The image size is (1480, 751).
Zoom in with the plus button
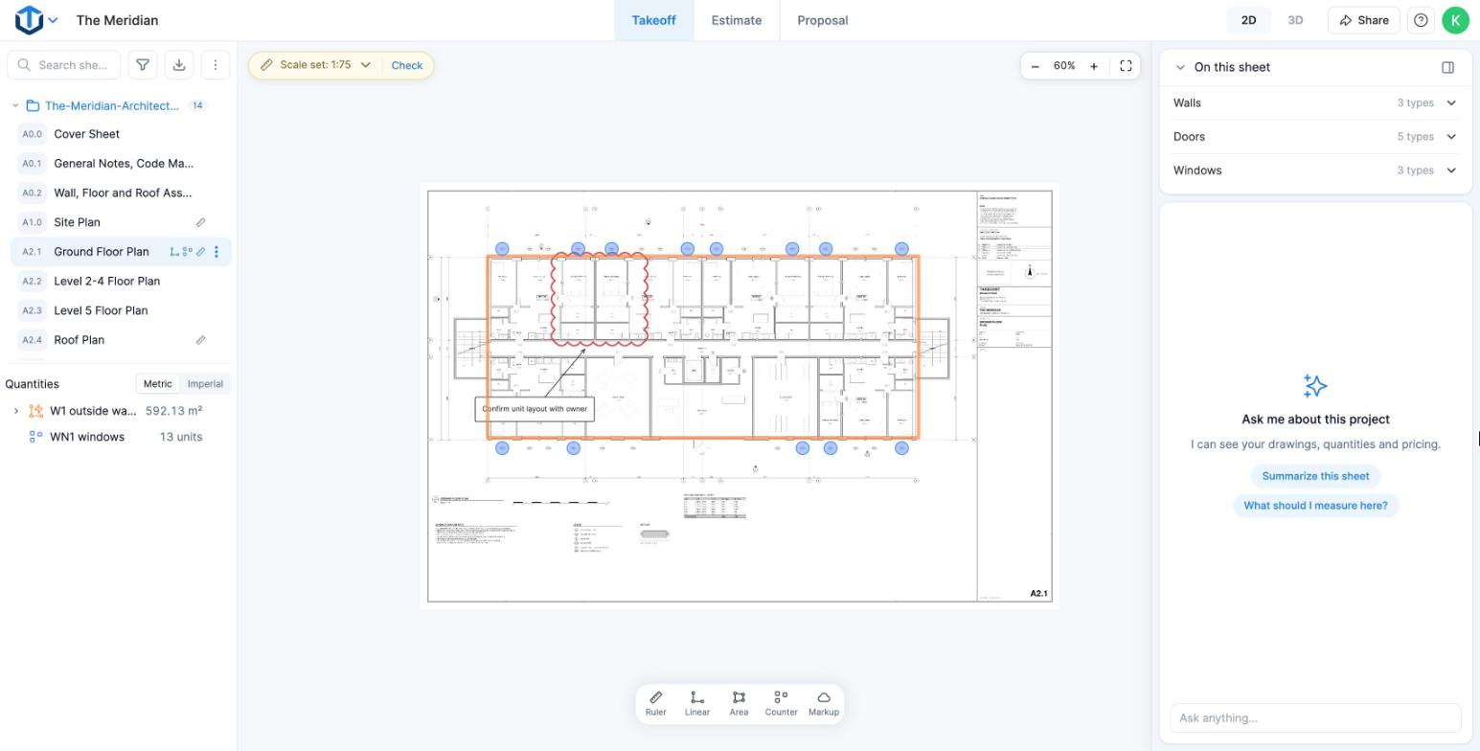[x=1094, y=66]
